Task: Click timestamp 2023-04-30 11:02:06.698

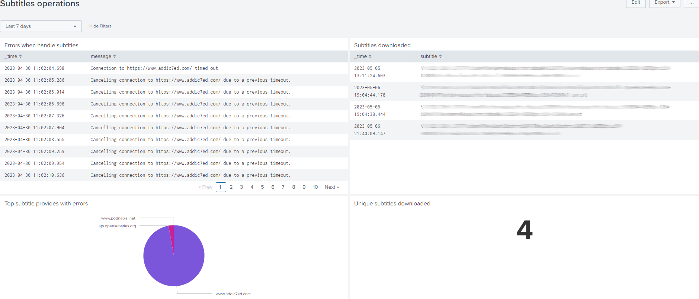Action: (x=34, y=104)
